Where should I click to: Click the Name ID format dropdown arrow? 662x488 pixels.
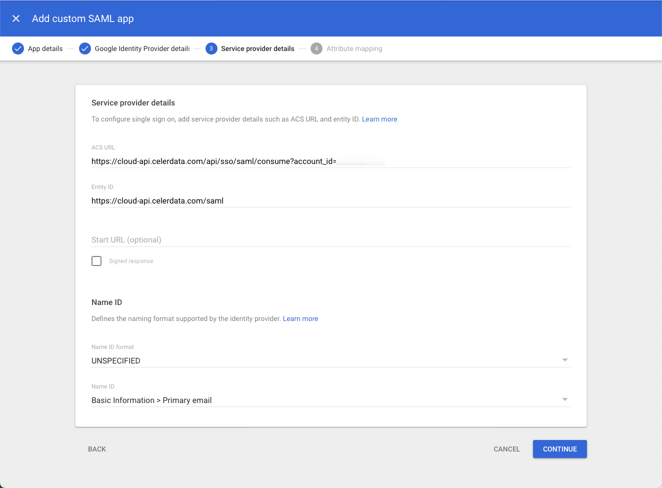(x=564, y=359)
